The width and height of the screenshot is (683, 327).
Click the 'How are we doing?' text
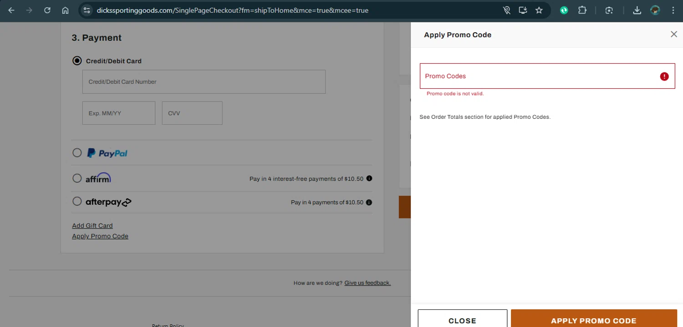pos(318,283)
